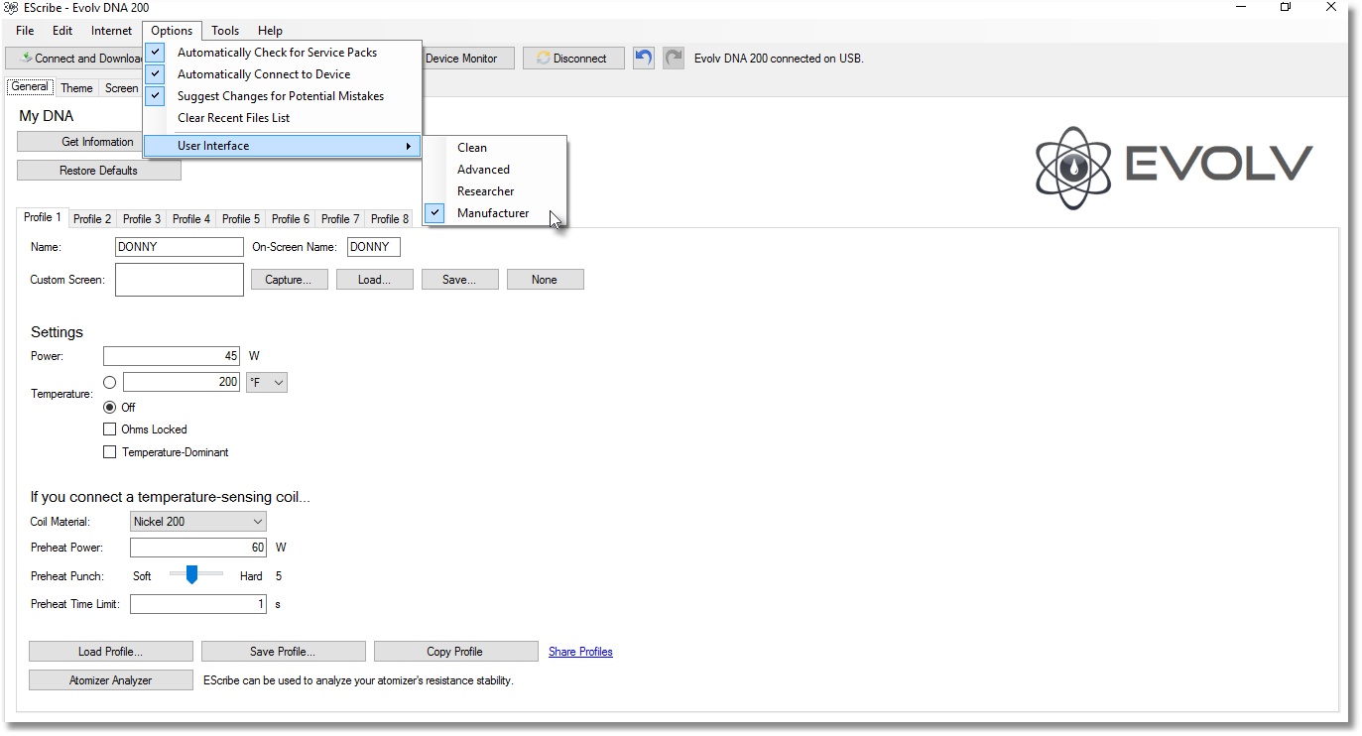The image size is (1362, 736).
Task: Click the Disconnect button in toolbar
Action: (x=572, y=59)
